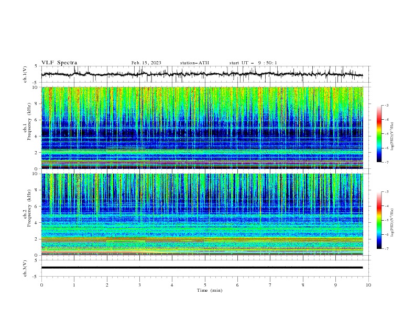
Task: Click the "4" tick on the Time axis
Action: tap(172, 285)
